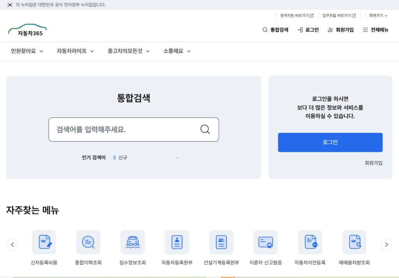The width and height of the screenshot is (399, 278).
Task: Click the 회원가입 person icon in header
Action: pyautogui.click(x=330, y=30)
